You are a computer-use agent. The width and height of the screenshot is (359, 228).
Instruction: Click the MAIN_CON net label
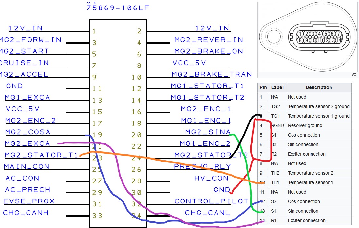click(x=27, y=166)
